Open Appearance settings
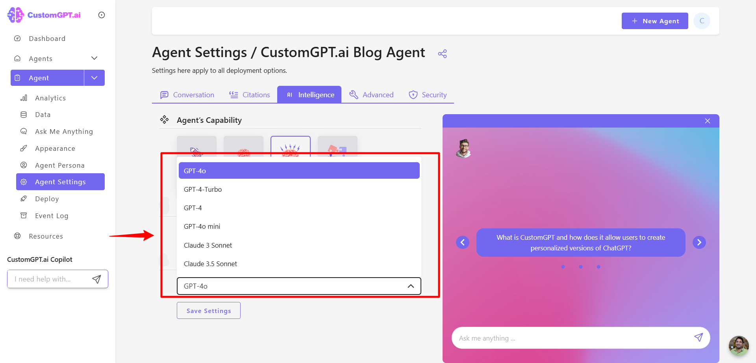 (55, 148)
